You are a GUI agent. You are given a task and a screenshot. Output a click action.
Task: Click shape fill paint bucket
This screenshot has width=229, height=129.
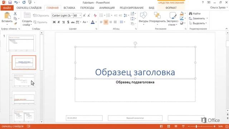[x=182, y=14]
